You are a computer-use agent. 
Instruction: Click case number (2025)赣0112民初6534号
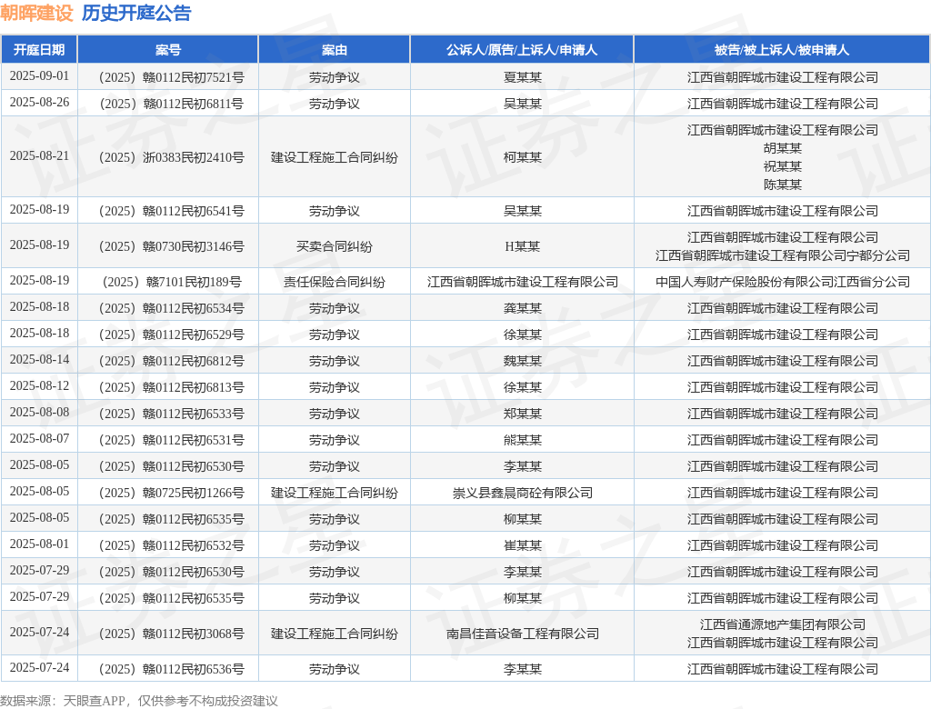pos(171,308)
